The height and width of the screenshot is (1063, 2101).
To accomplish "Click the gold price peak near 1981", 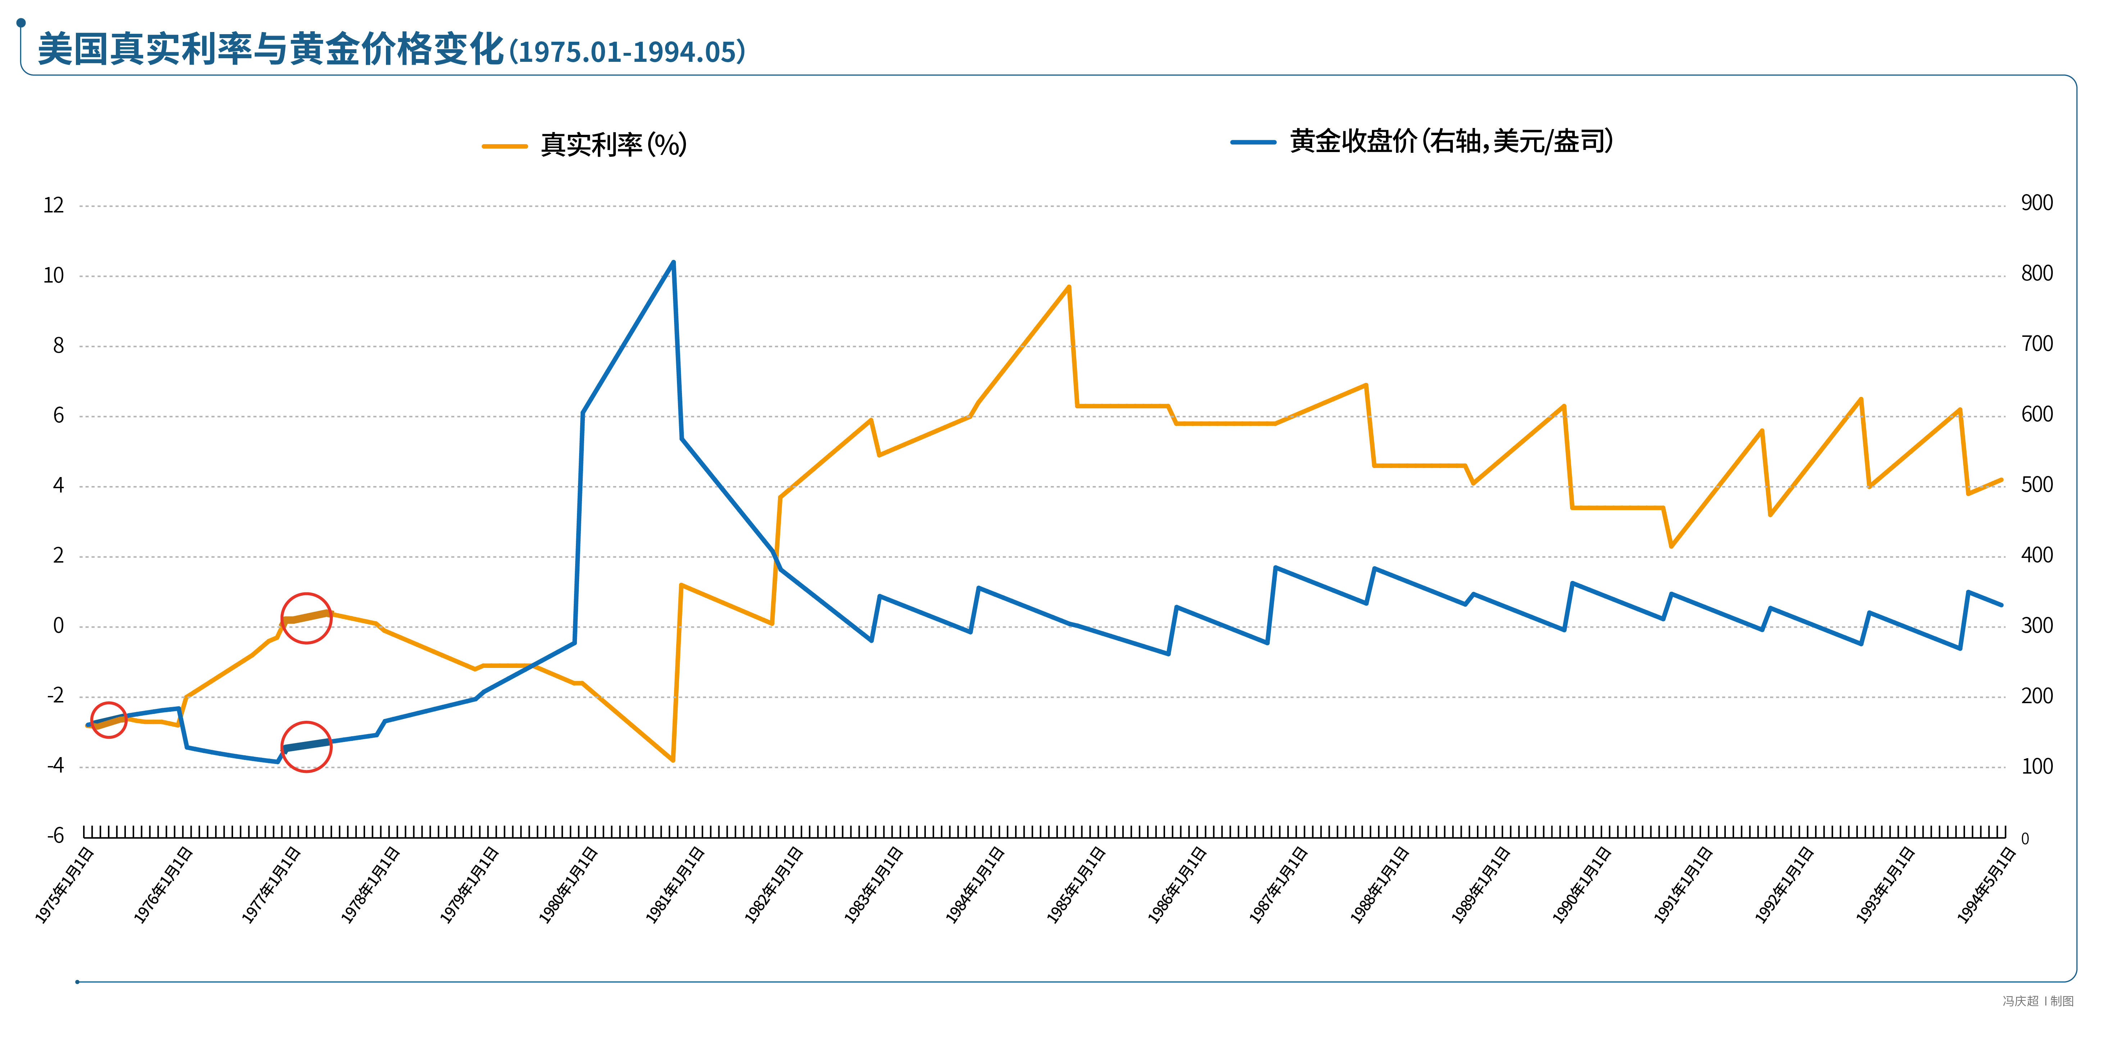I will (673, 262).
